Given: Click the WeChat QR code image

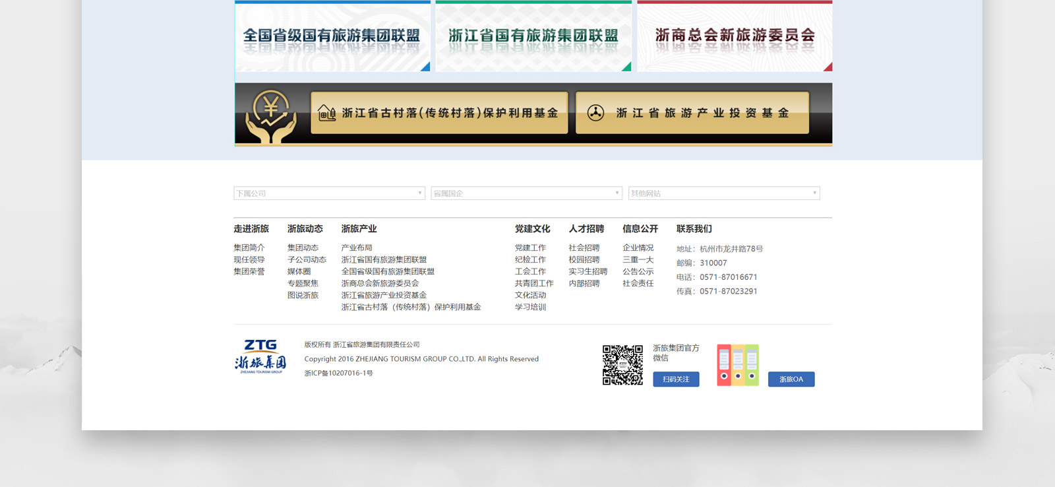Looking at the screenshot, I should (x=622, y=365).
